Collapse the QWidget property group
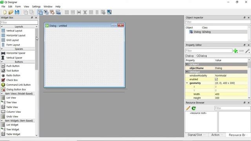 (x=187, y=72)
